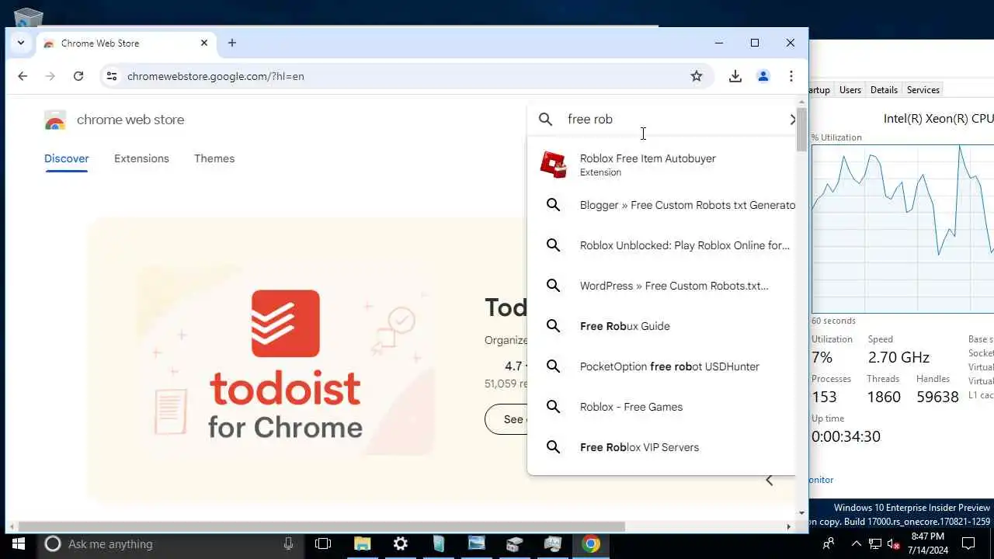Screen dimensions: 994x559
Task: Expand Chrome tab search dropdown arrow
Action: 21,43
